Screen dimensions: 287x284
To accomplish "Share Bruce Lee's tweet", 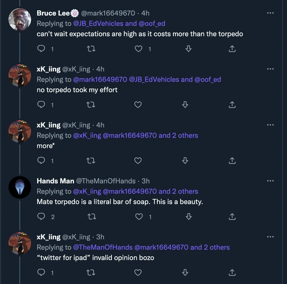I will (x=232, y=49).
